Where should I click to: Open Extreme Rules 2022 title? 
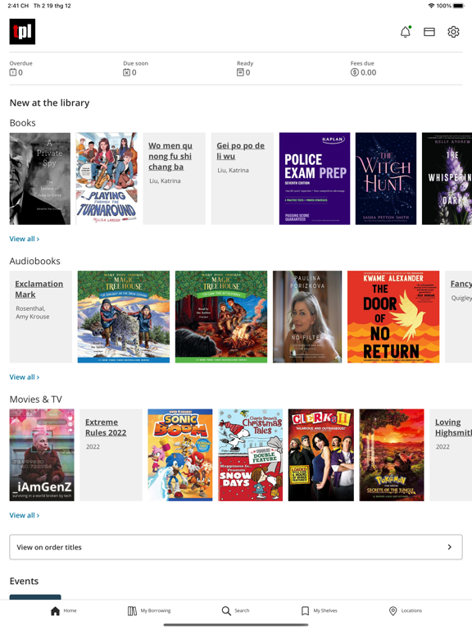(x=106, y=427)
